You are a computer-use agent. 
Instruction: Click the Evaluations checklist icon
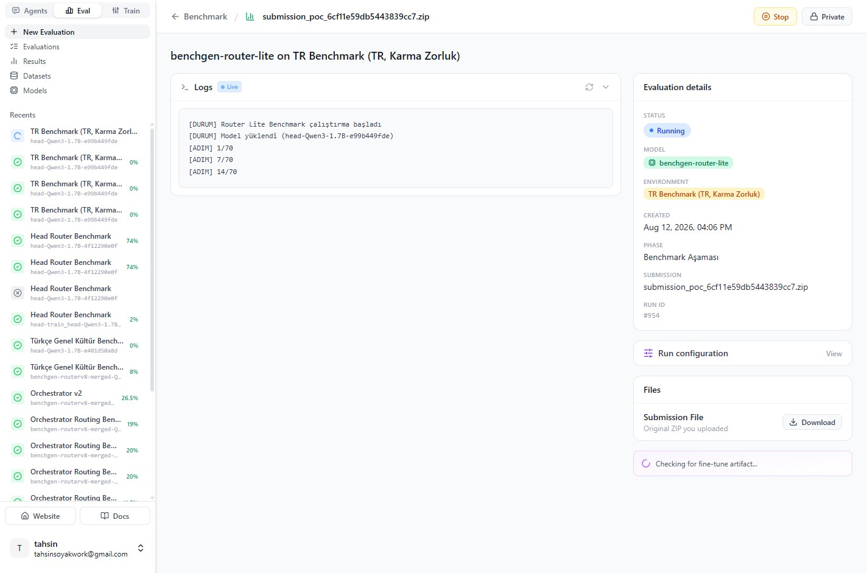[x=14, y=46]
